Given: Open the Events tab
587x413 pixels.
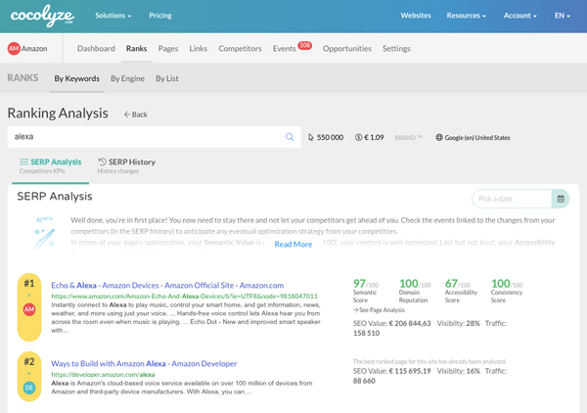Looking at the screenshot, I should (284, 49).
